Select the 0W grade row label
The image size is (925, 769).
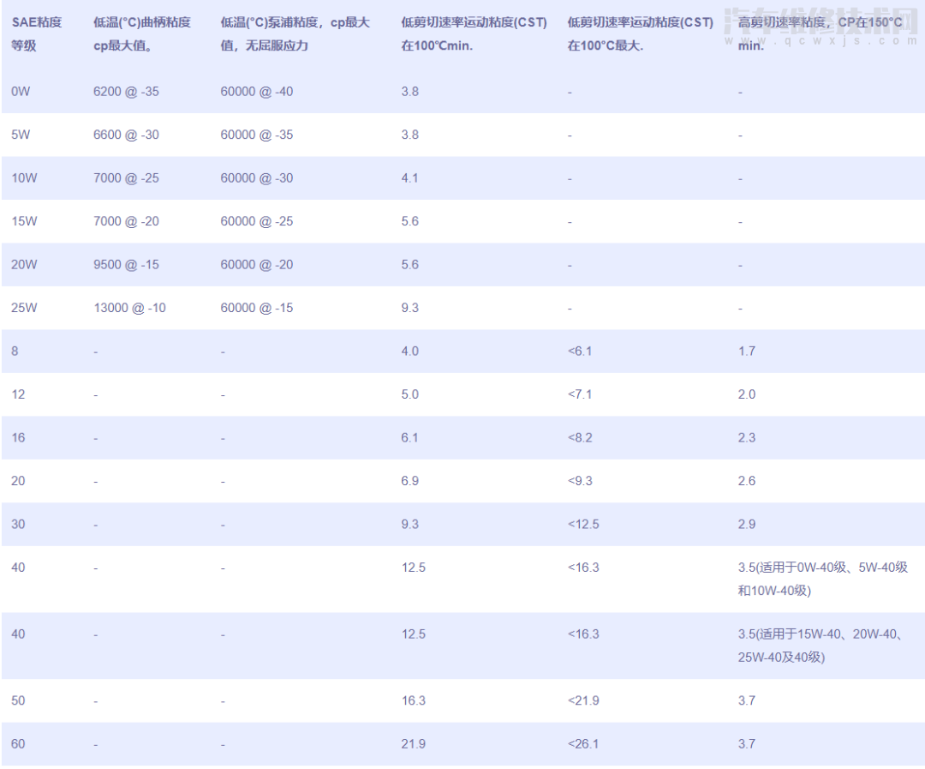21,91
